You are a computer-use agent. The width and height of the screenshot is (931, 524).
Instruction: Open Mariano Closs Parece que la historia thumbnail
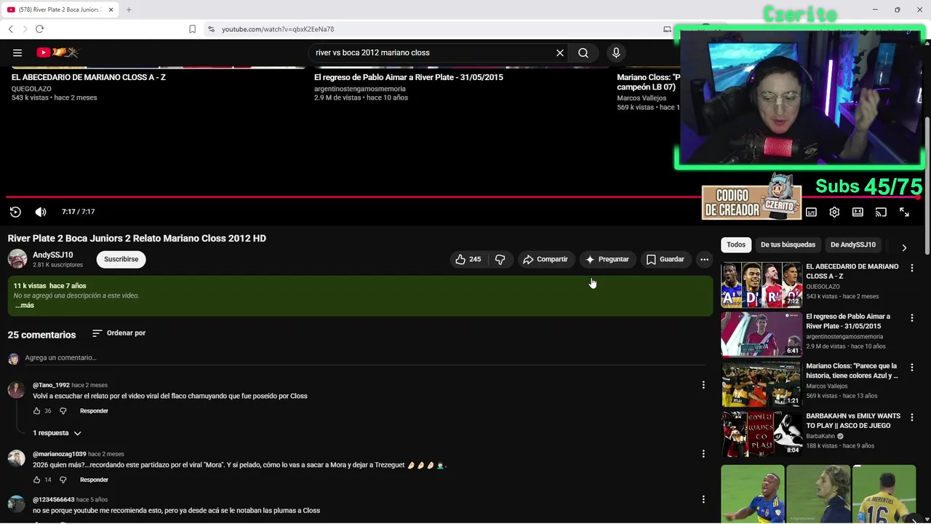click(x=761, y=384)
